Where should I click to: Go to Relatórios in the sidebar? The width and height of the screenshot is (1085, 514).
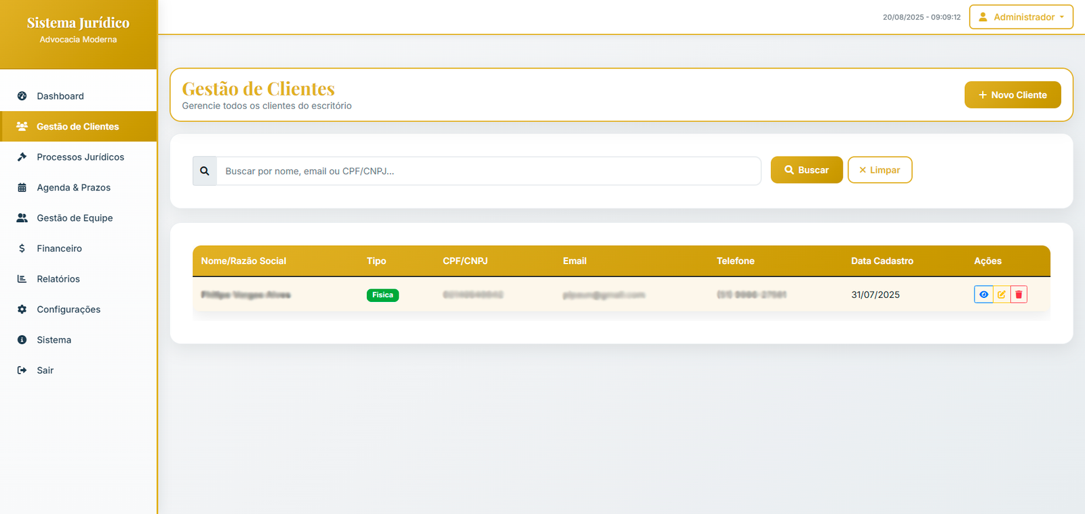tap(58, 279)
